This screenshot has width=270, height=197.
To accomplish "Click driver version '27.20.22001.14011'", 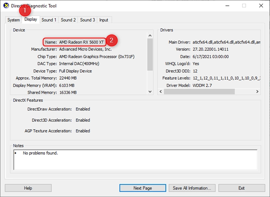I will [210, 49].
